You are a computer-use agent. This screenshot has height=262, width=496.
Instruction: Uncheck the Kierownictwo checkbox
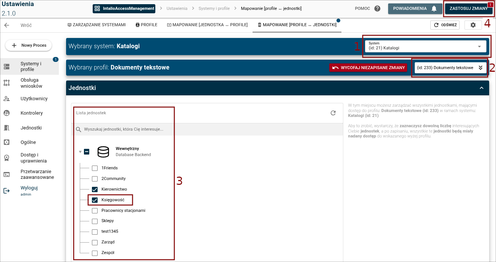[x=95, y=189]
